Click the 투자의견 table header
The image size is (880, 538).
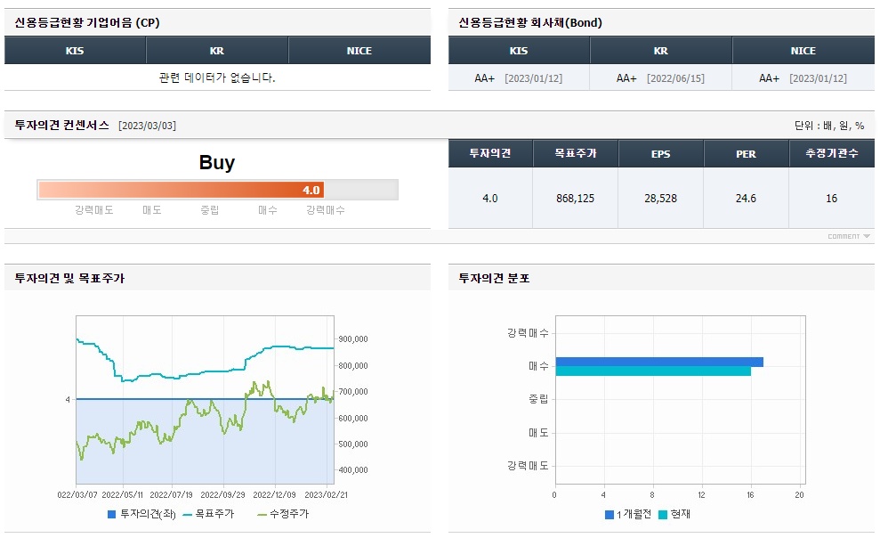pyautogui.click(x=490, y=153)
